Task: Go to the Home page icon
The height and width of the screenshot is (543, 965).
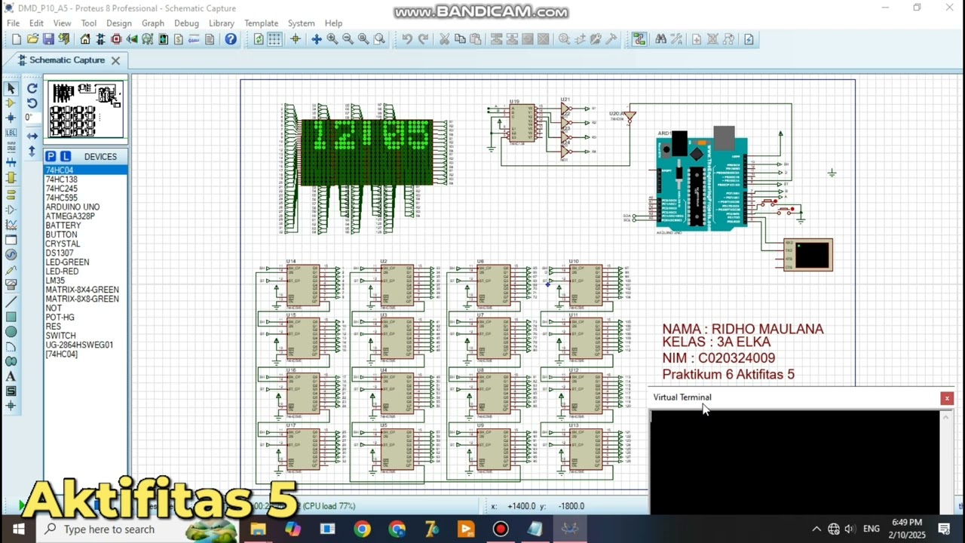Action: pyautogui.click(x=85, y=39)
